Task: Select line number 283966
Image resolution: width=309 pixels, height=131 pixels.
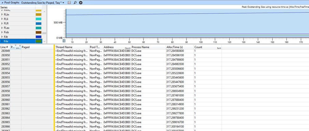Action: click(x=5, y=126)
